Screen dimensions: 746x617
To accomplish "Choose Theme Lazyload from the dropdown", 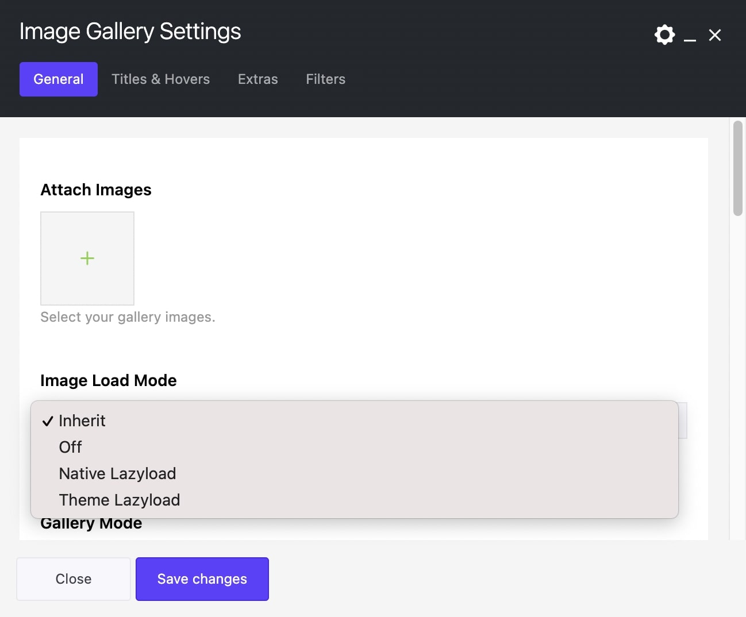I will [x=120, y=500].
